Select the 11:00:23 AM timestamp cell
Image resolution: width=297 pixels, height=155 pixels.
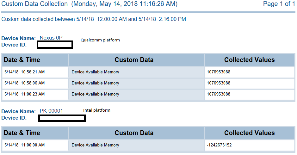pos(25,94)
